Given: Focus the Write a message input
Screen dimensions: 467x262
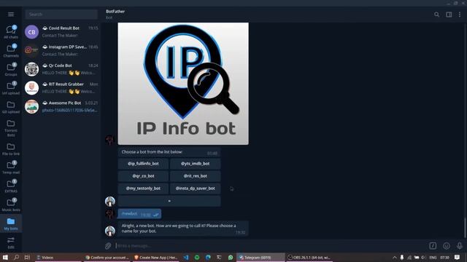Looking at the screenshot, I should (x=269, y=246).
